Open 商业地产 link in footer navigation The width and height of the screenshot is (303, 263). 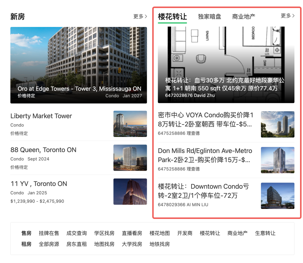pyautogui.click(x=238, y=233)
